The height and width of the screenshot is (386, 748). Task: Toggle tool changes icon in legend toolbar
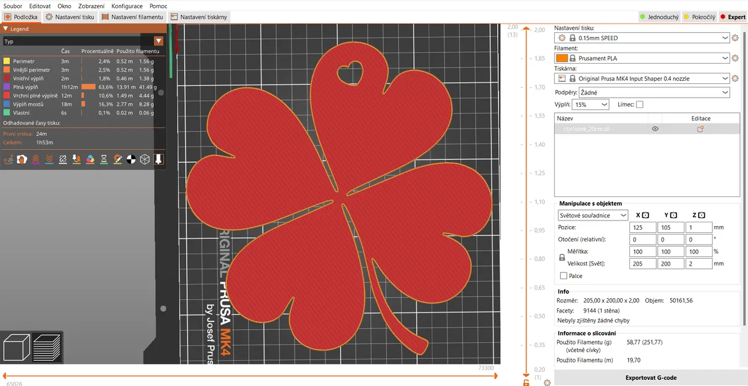coord(77,159)
